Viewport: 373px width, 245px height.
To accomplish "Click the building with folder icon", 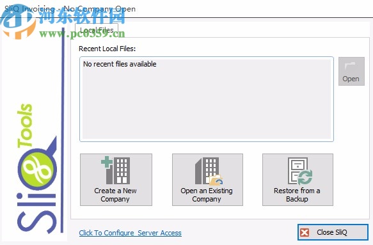I will tap(209, 171).
